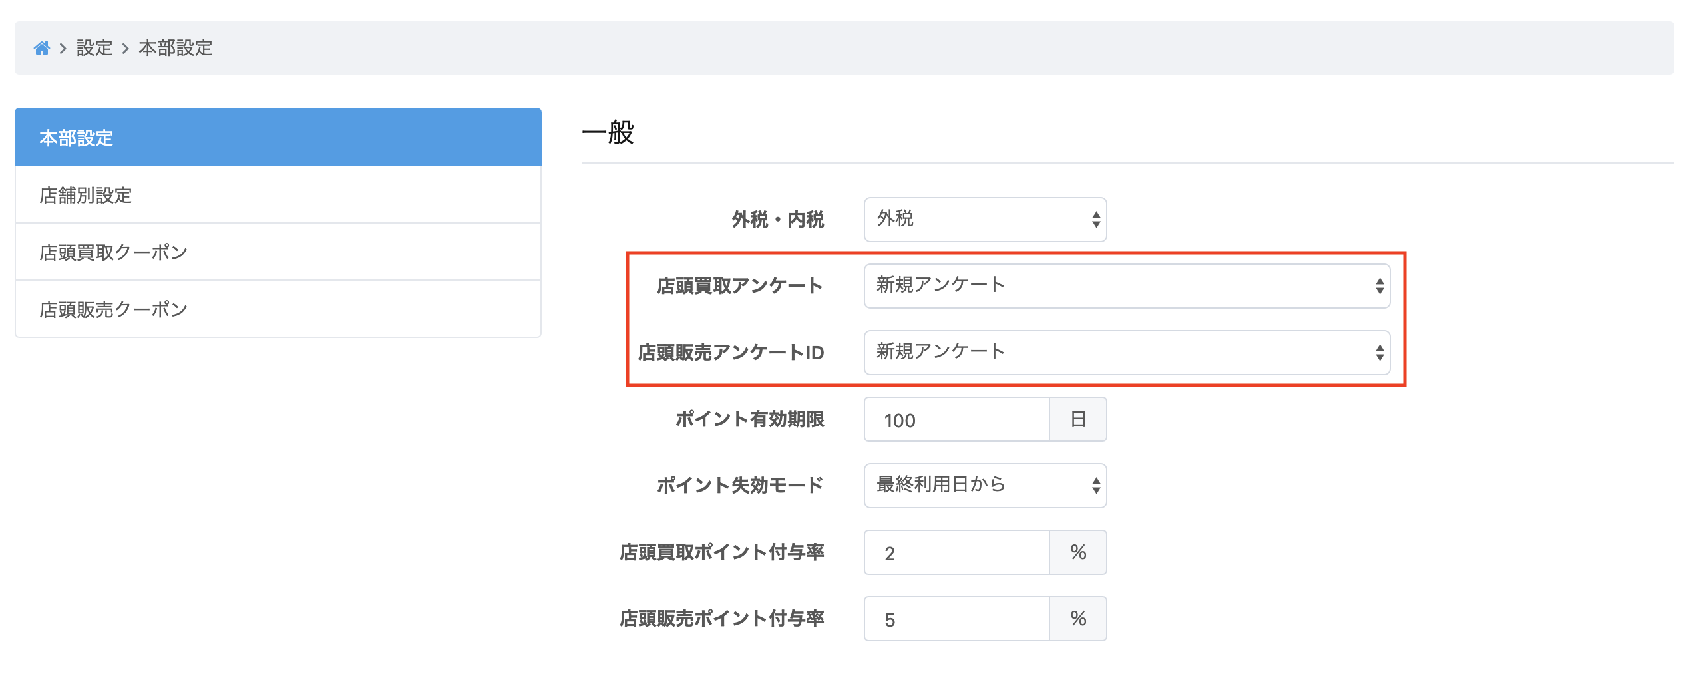This screenshot has width=1685, height=680.
Task: Focus the 店頭買取ポイント付与率 input field
Action: click(956, 552)
